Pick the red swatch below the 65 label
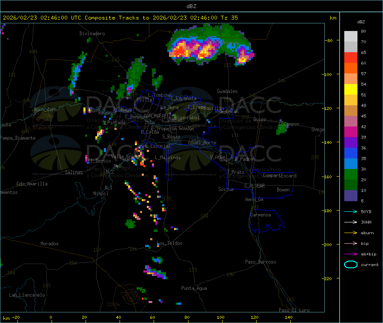The width and height of the screenshot is (383, 323). [351, 57]
